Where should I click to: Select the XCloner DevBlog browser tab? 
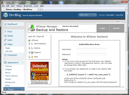pyautogui.click(x=20, y=10)
